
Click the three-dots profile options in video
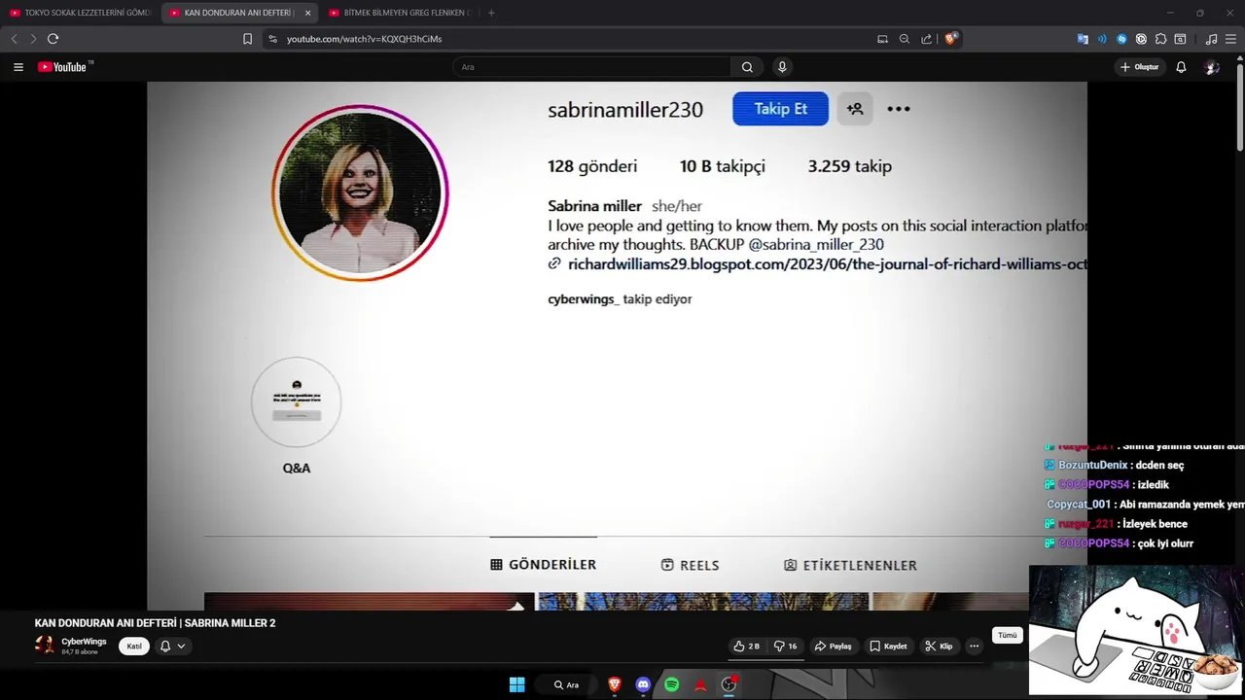(899, 109)
